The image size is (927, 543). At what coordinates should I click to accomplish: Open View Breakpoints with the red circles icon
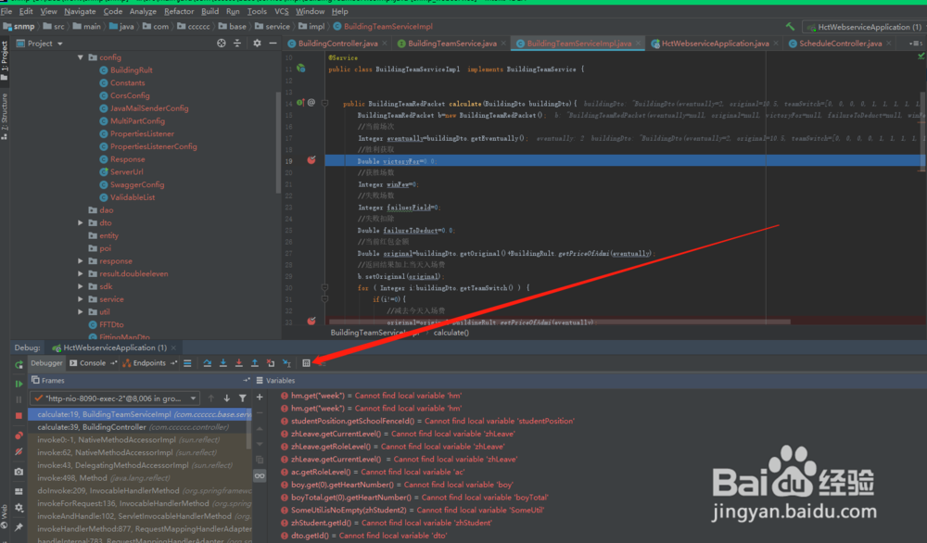point(19,436)
